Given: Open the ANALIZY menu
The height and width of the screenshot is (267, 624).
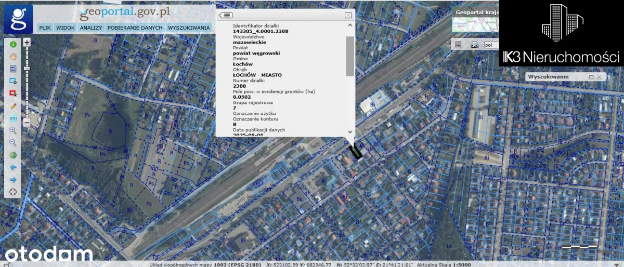Looking at the screenshot, I should click(x=90, y=28).
